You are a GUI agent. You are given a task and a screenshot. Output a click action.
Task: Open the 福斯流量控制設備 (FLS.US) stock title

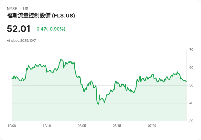(41, 16)
